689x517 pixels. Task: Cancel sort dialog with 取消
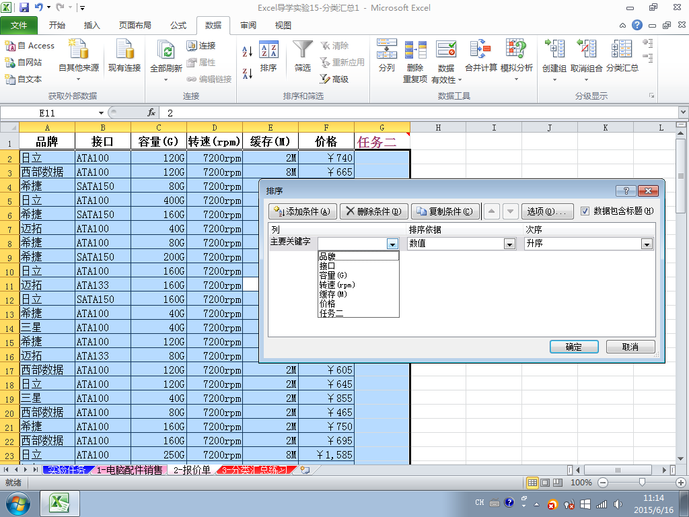630,347
